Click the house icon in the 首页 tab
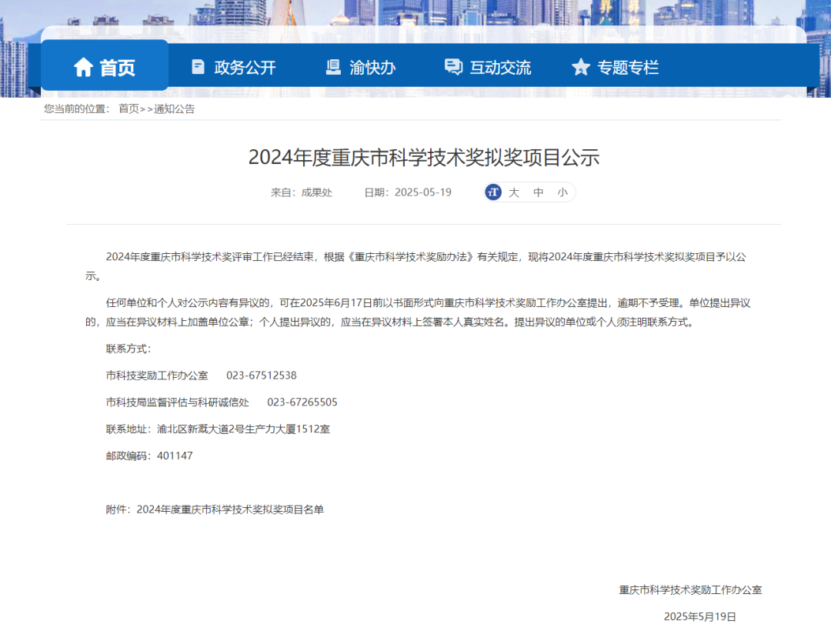 pos(83,68)
